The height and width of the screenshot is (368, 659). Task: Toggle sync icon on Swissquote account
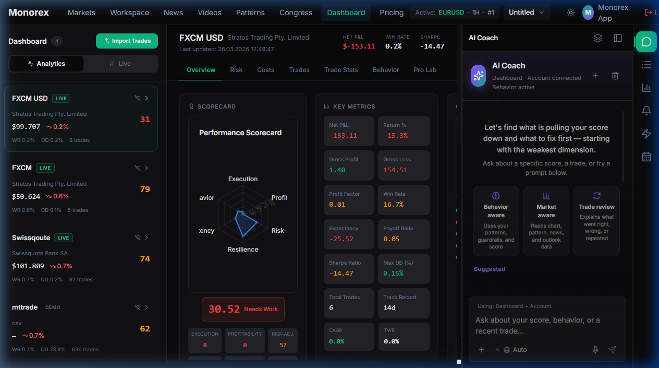click(x=138, y=238)
